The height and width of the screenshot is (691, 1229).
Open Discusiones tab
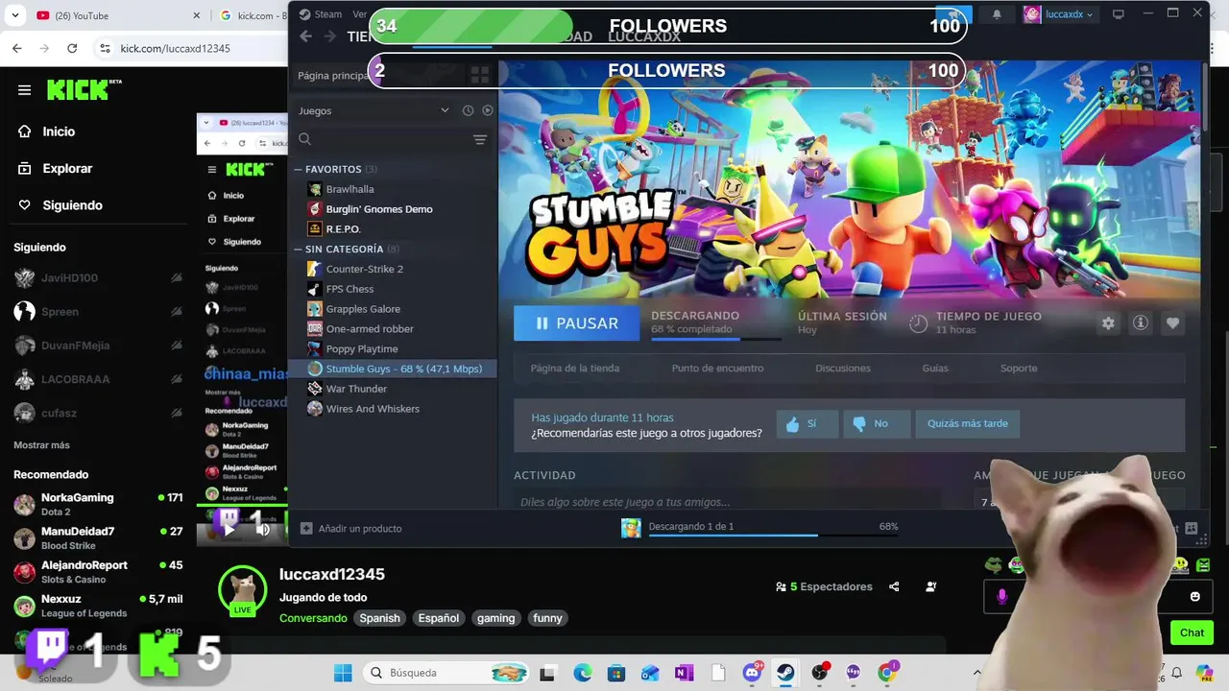pos(843,369)
